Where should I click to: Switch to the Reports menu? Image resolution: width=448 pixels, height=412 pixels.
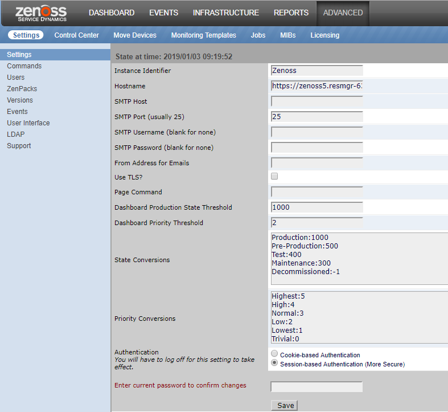click(291, 13)
